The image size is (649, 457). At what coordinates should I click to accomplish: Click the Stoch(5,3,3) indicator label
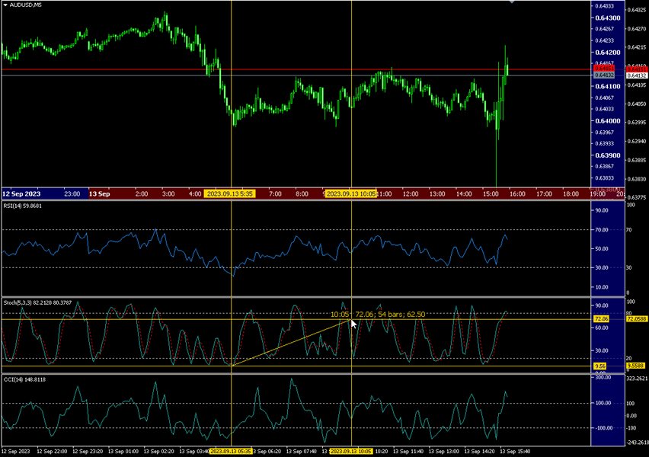37,302
